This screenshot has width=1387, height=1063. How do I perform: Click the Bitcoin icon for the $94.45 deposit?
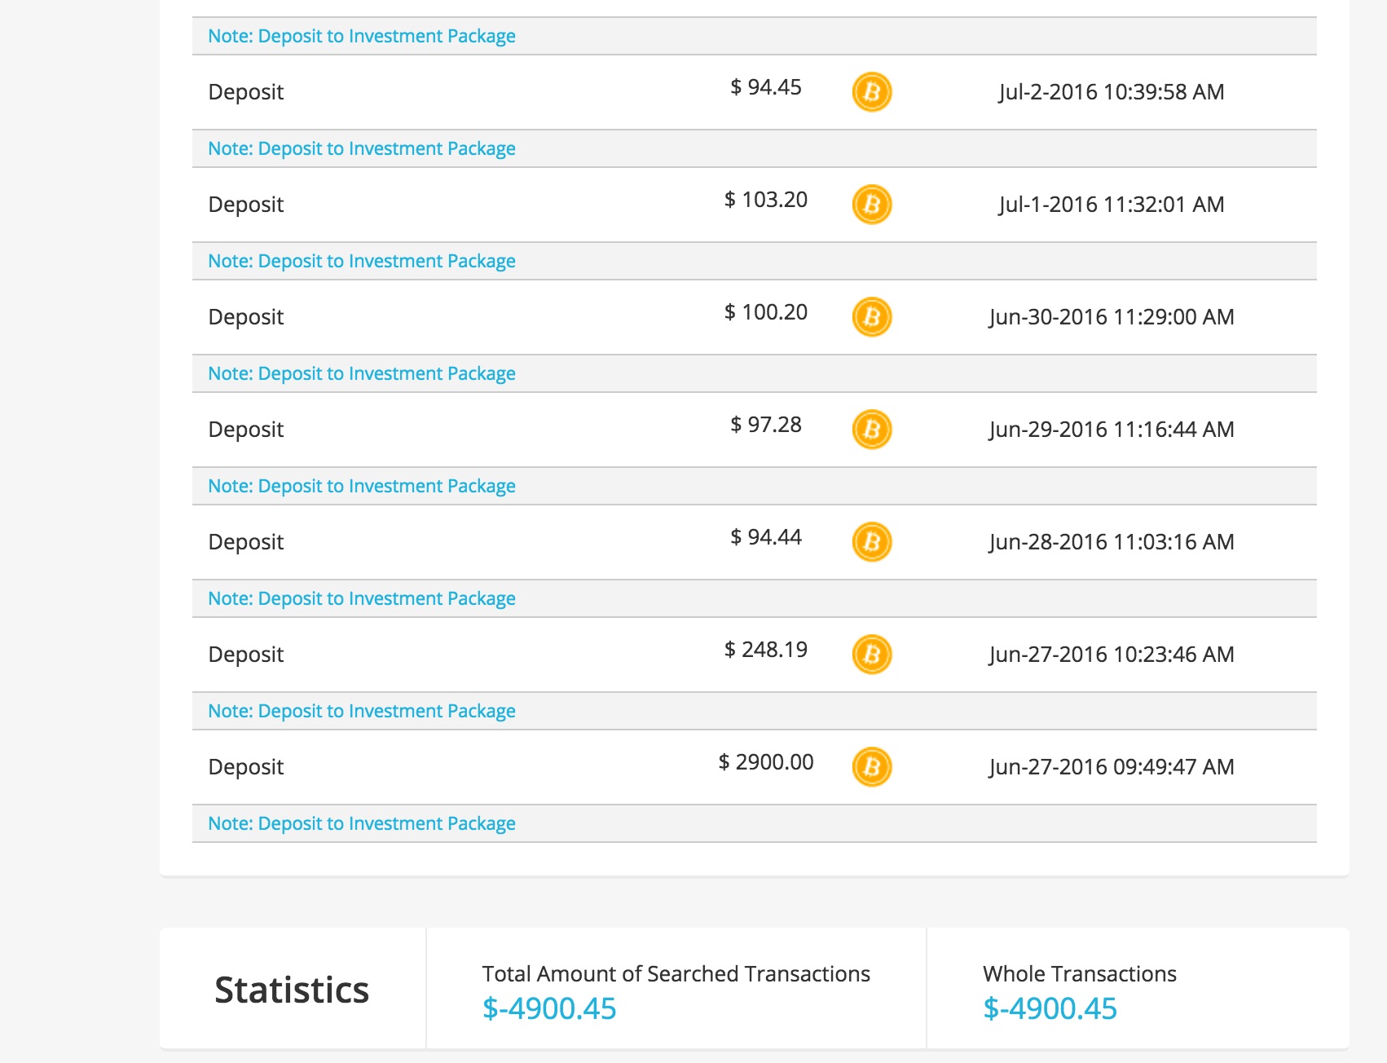pos(871,91)
